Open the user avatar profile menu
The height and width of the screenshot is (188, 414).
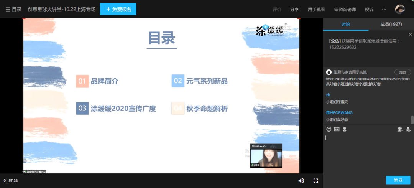coord(400,9)
